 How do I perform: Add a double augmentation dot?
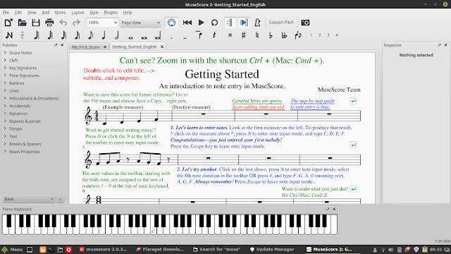pyautogui.click(x=185, y=37)
